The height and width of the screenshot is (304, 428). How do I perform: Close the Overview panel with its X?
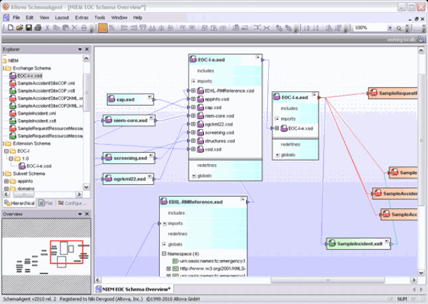coord(87,214)
